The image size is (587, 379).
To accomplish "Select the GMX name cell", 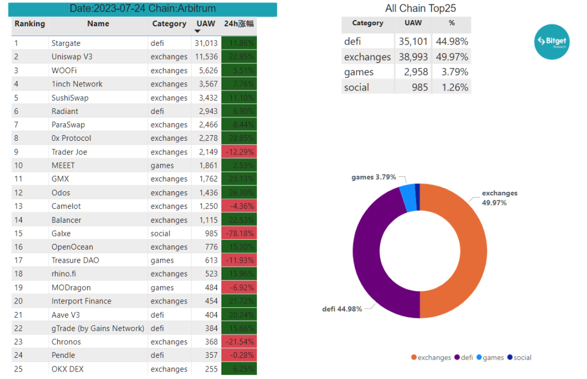I will [60, 179].
